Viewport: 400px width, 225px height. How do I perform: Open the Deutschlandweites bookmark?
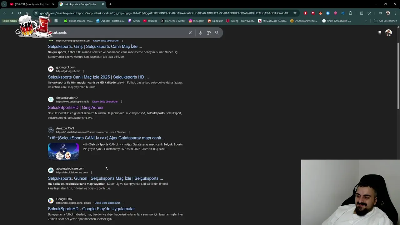[x=304, y=21]
